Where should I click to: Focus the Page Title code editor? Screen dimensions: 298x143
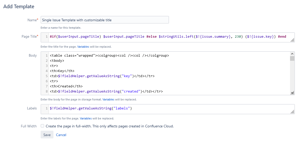coord(167,37)
